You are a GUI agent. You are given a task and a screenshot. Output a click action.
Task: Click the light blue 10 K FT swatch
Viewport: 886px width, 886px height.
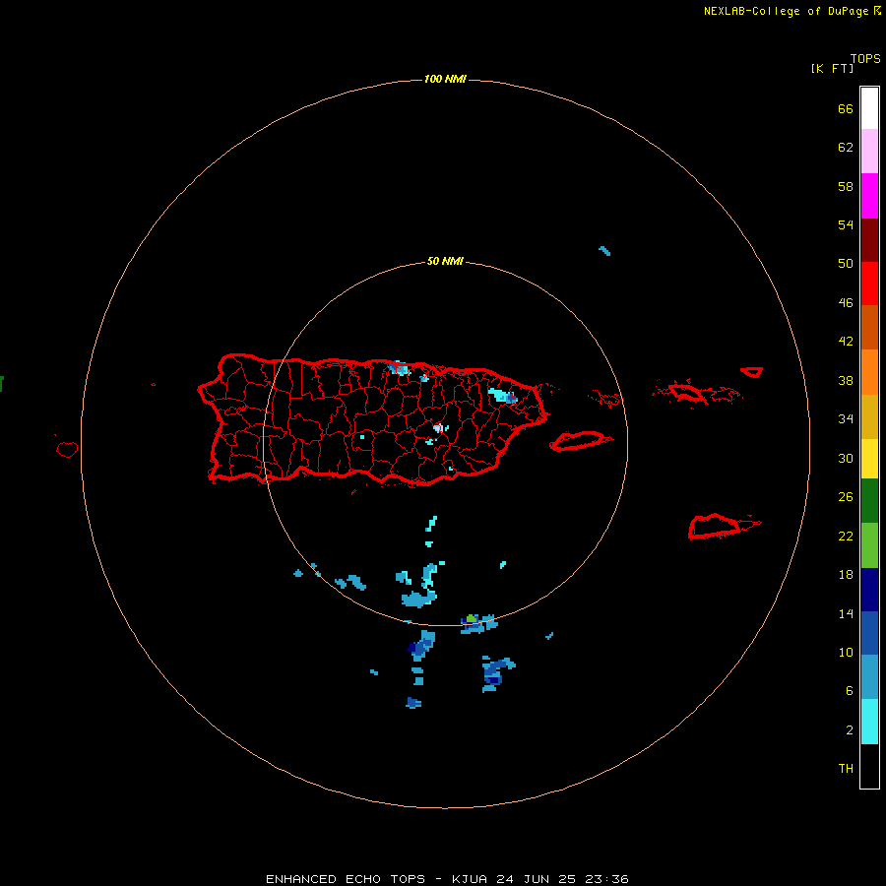tap(869, 676)
